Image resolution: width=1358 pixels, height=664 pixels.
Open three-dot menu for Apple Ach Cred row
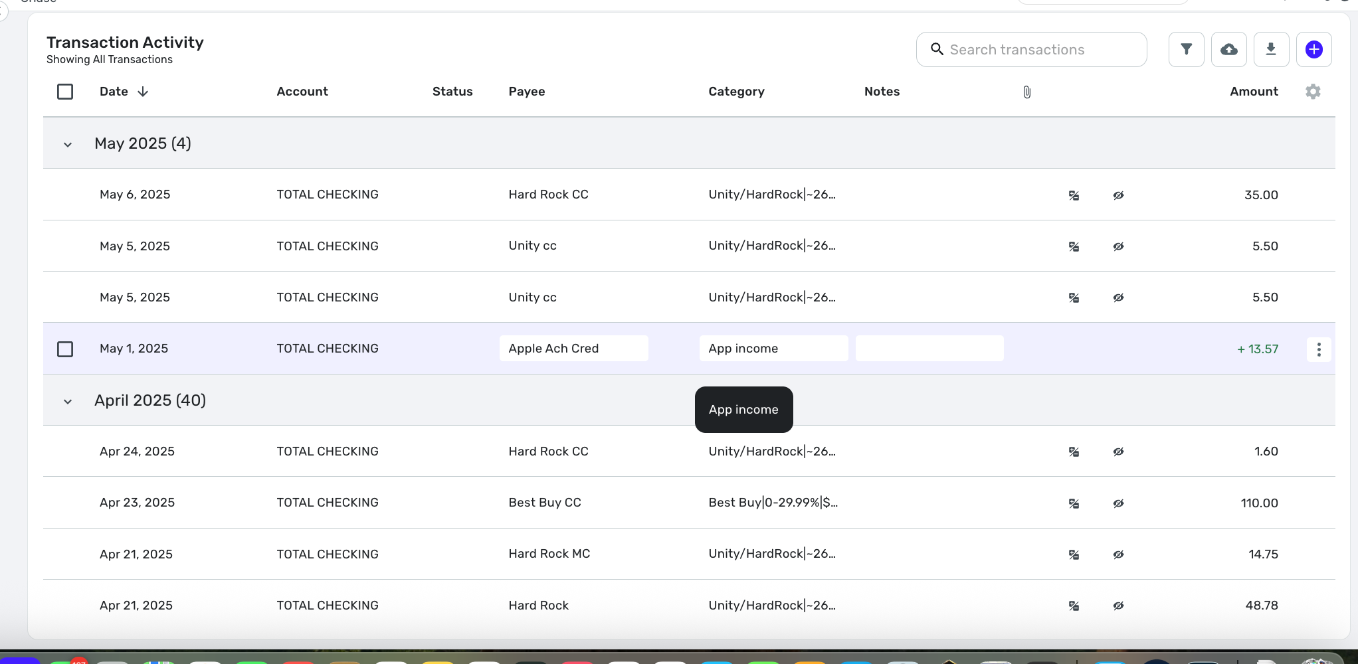pyautogui.click(x=1319, y=349)
